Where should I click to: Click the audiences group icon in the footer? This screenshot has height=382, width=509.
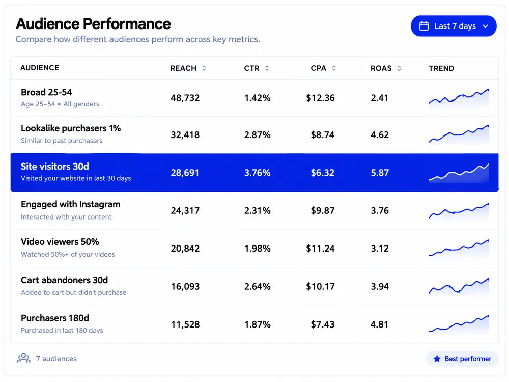(24, 358)
